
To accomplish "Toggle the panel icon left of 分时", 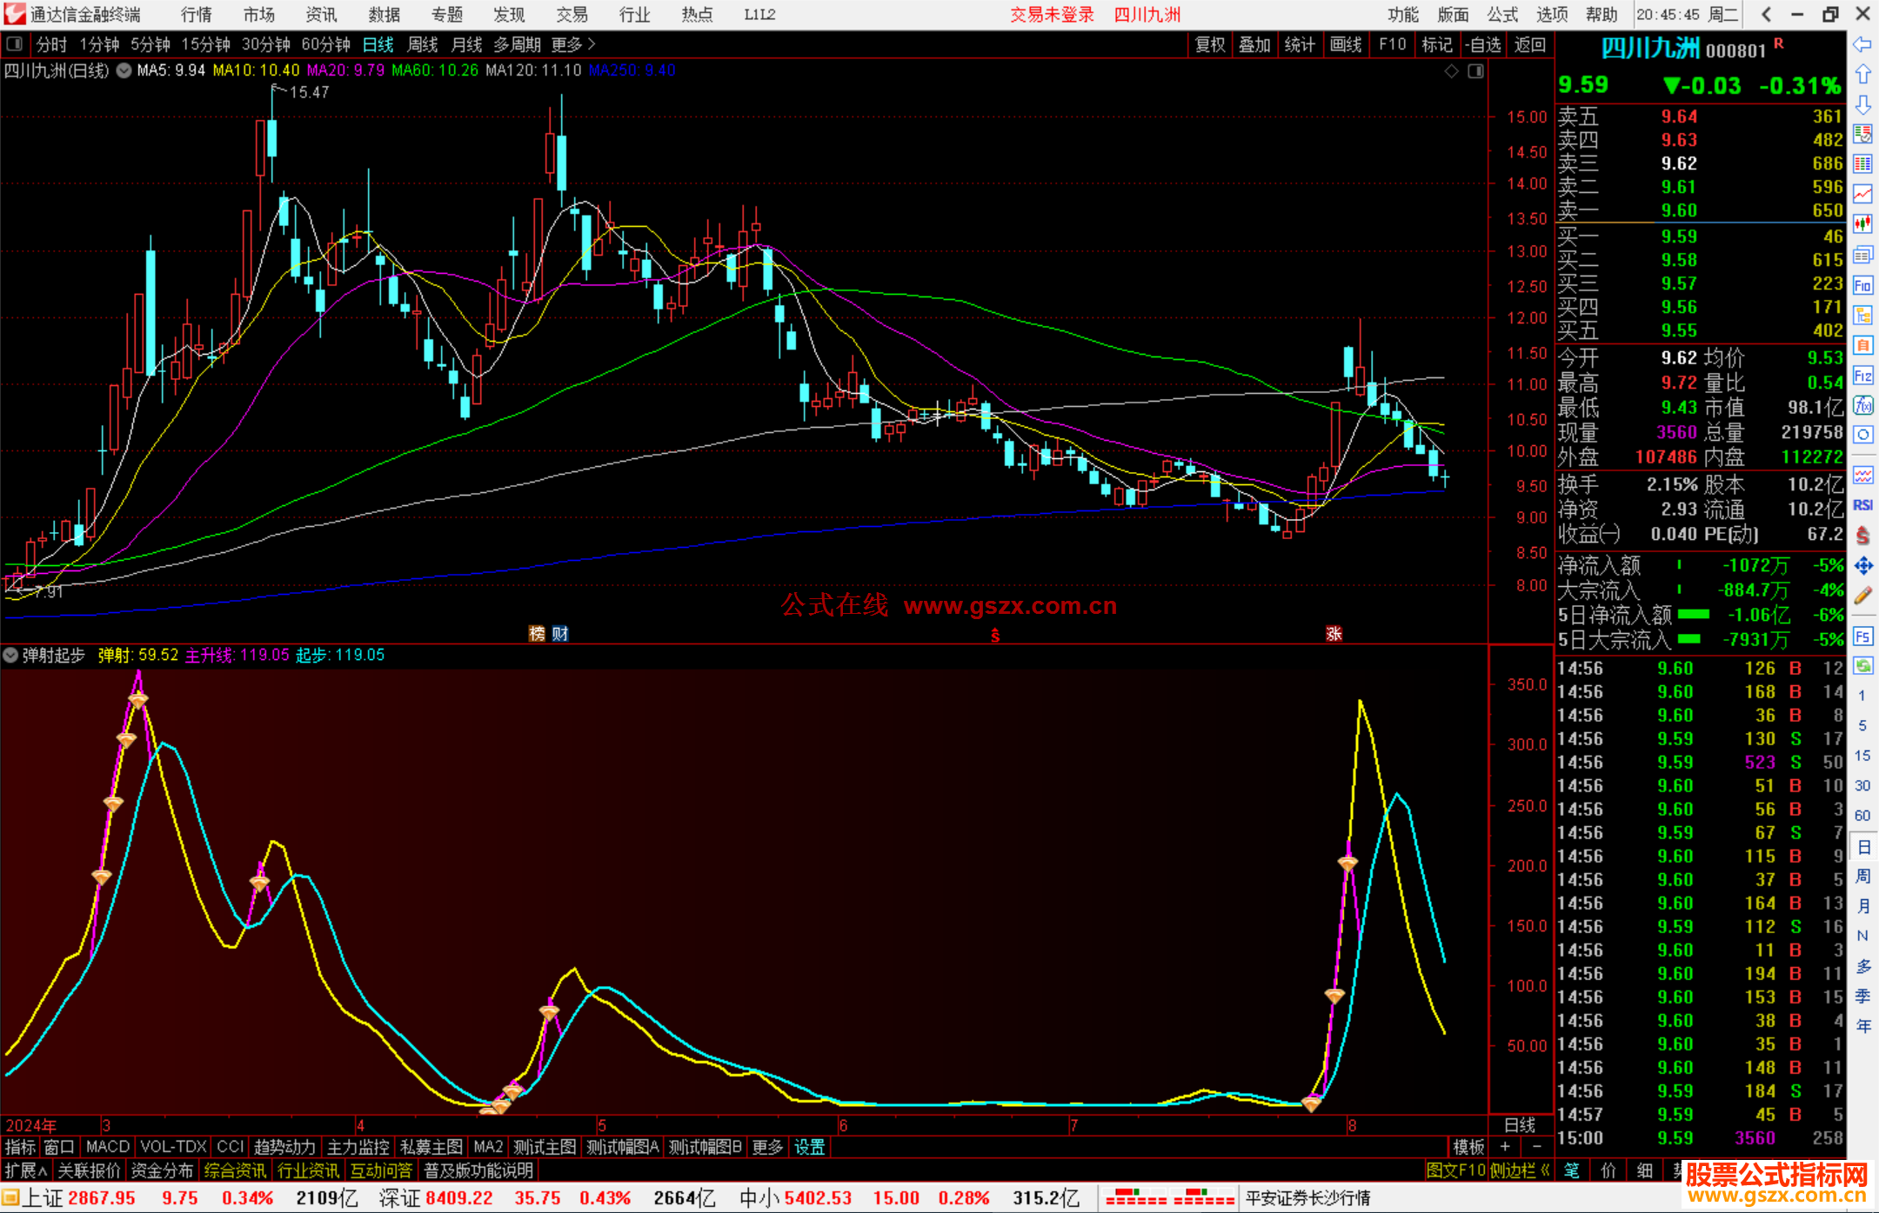I will coord(15,43).
